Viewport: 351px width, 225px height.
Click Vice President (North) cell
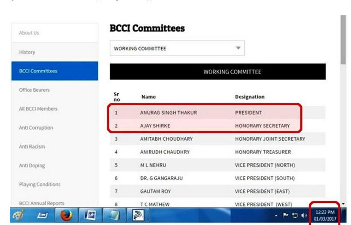click(265, 165)
